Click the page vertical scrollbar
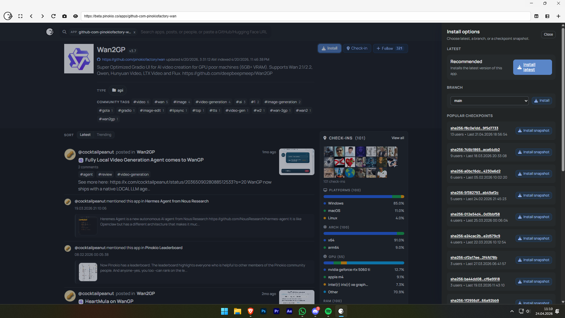The height and width of the screenshot is (318, 565). coord(563,100)
